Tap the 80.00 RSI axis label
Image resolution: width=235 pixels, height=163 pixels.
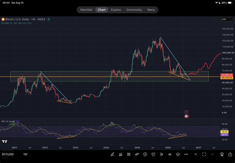(x=225, y=124)
